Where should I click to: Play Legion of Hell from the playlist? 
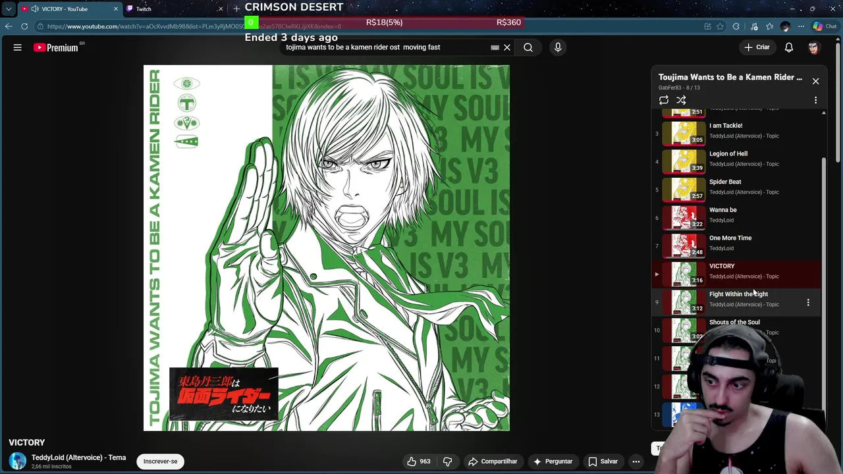(737, 161)
